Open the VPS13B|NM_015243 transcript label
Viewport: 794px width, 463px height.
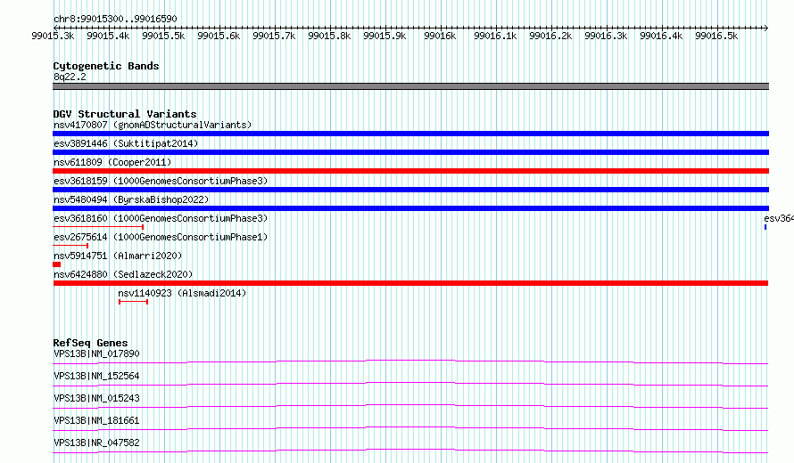96,398
